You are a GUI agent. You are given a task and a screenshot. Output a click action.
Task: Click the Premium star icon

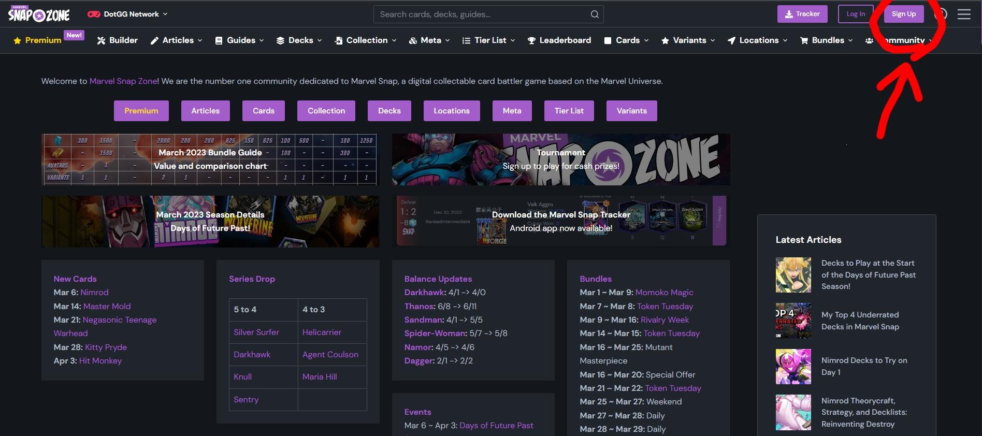[x=17, y=40]
